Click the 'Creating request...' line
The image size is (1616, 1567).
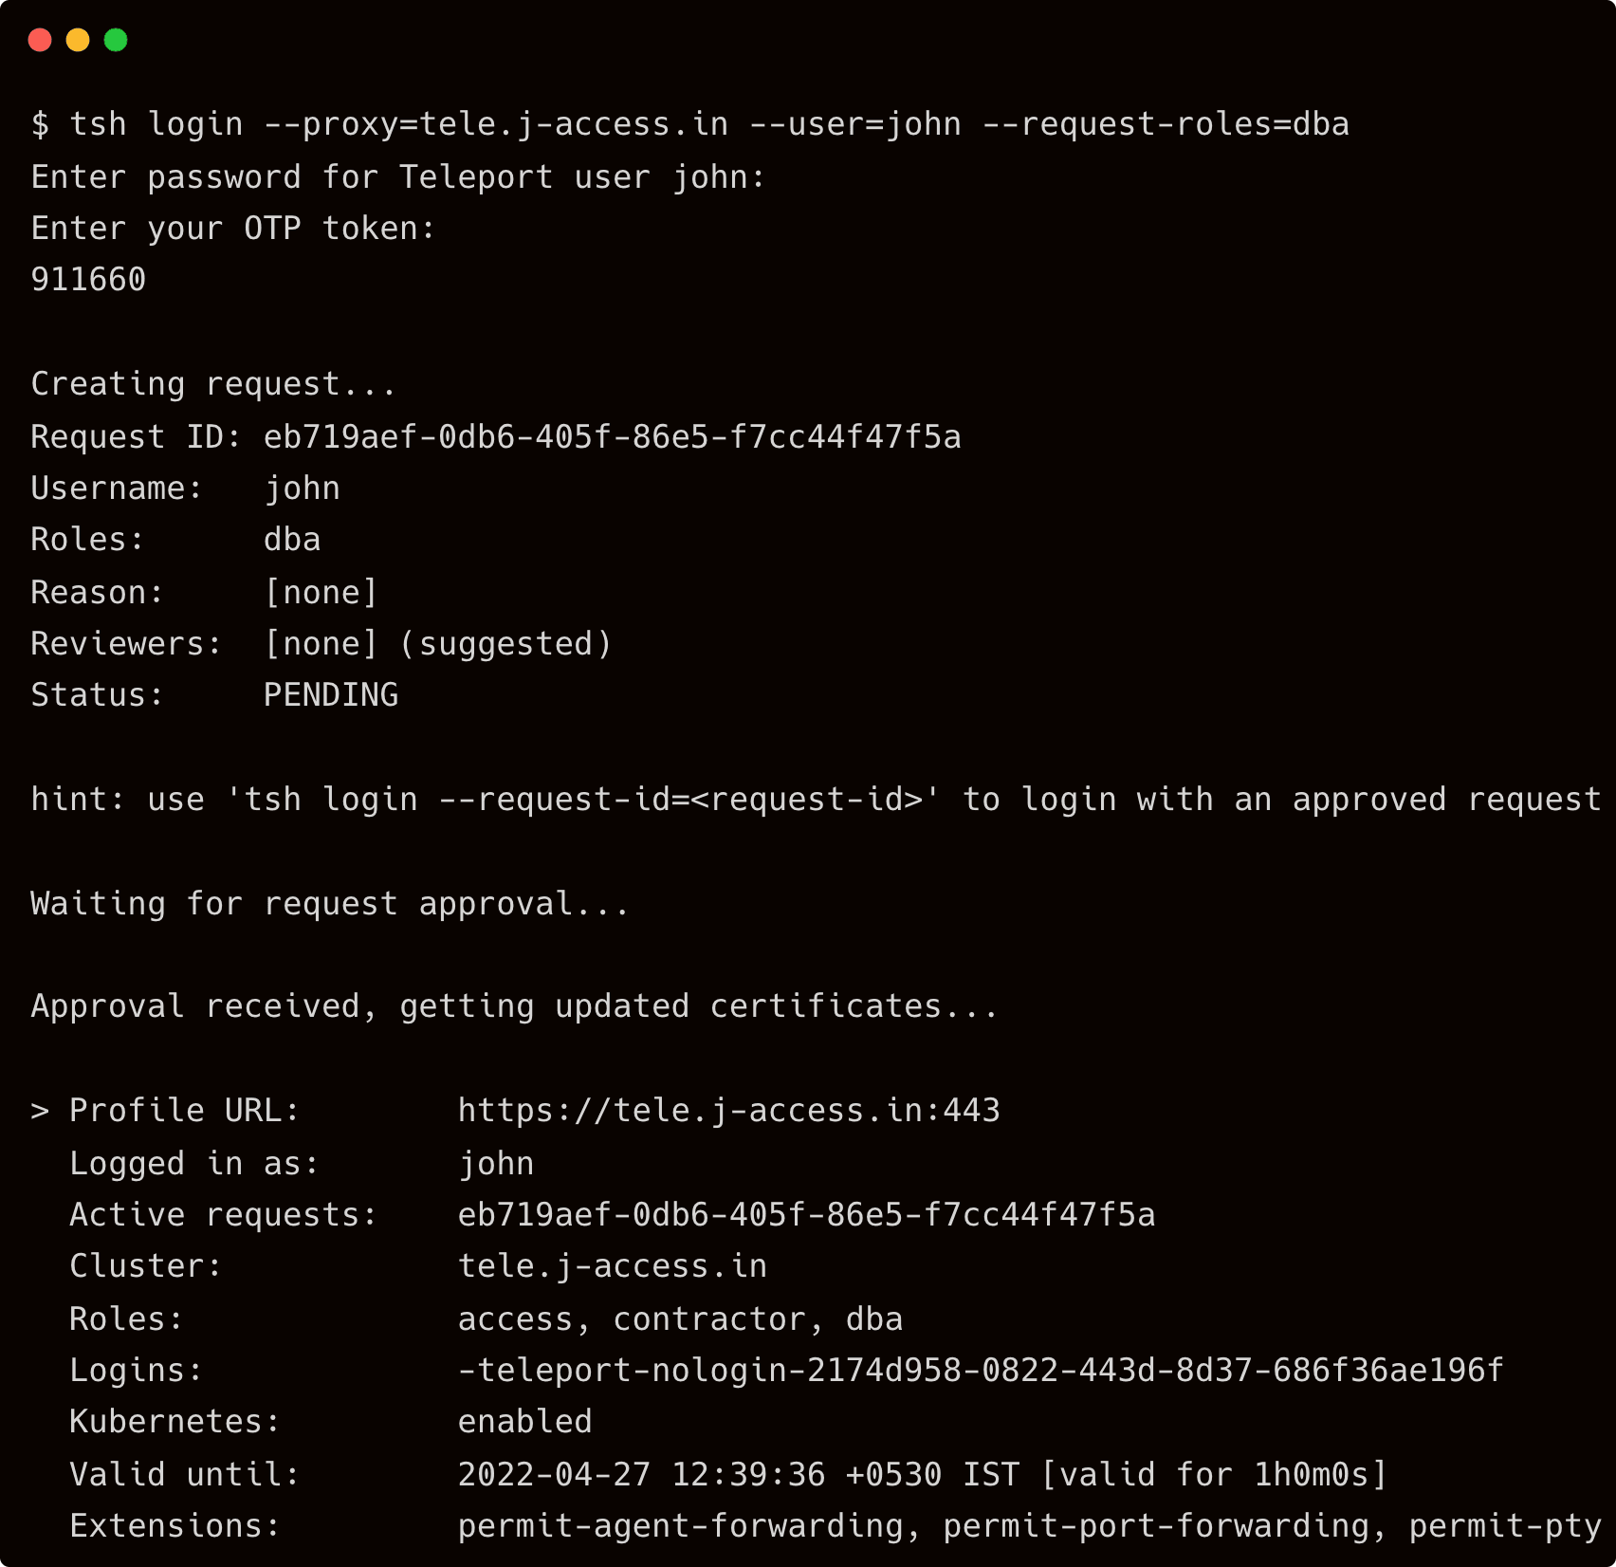tap(213, 384)
